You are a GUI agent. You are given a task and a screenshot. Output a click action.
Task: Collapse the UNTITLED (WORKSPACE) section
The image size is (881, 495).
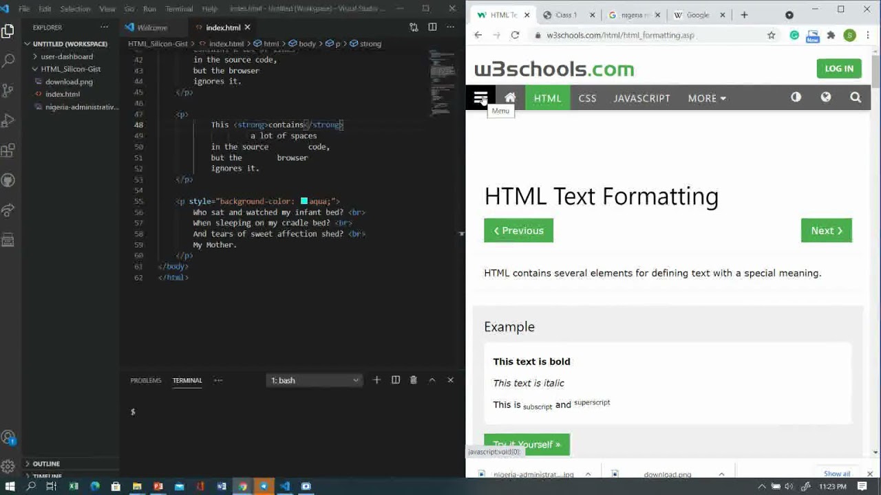pyautogui.click(x=69, y=43)
